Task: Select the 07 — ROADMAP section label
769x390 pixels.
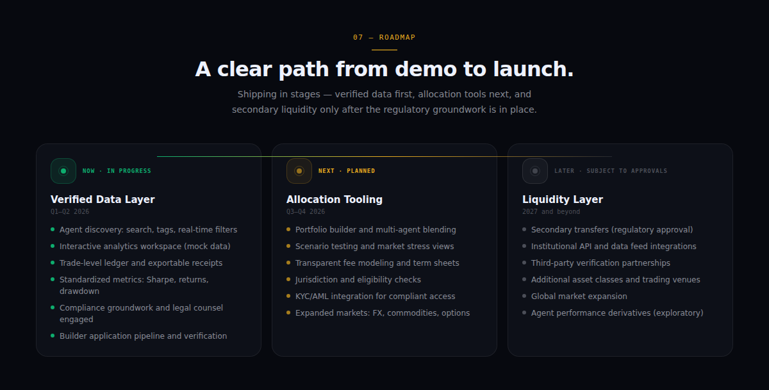Action: (x=384, y=37)
